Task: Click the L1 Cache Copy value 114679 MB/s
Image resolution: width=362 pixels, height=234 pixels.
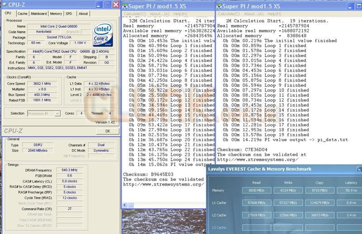Action: pyautogui.click(x=320, y=203)
